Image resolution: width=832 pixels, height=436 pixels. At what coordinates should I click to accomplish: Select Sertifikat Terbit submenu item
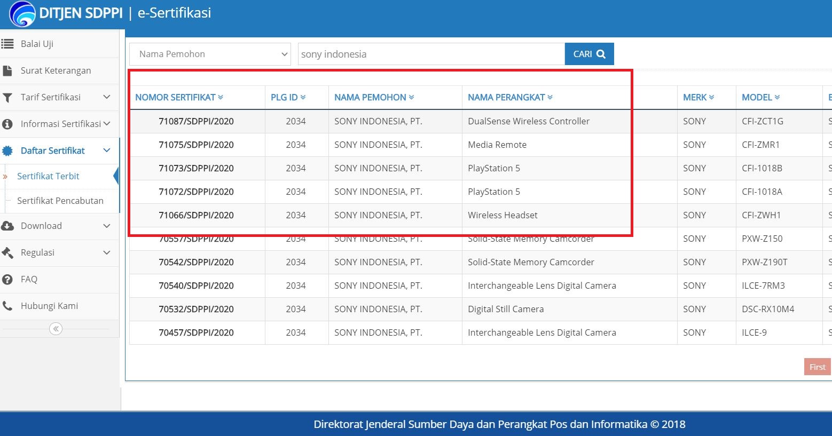point(48,176)
